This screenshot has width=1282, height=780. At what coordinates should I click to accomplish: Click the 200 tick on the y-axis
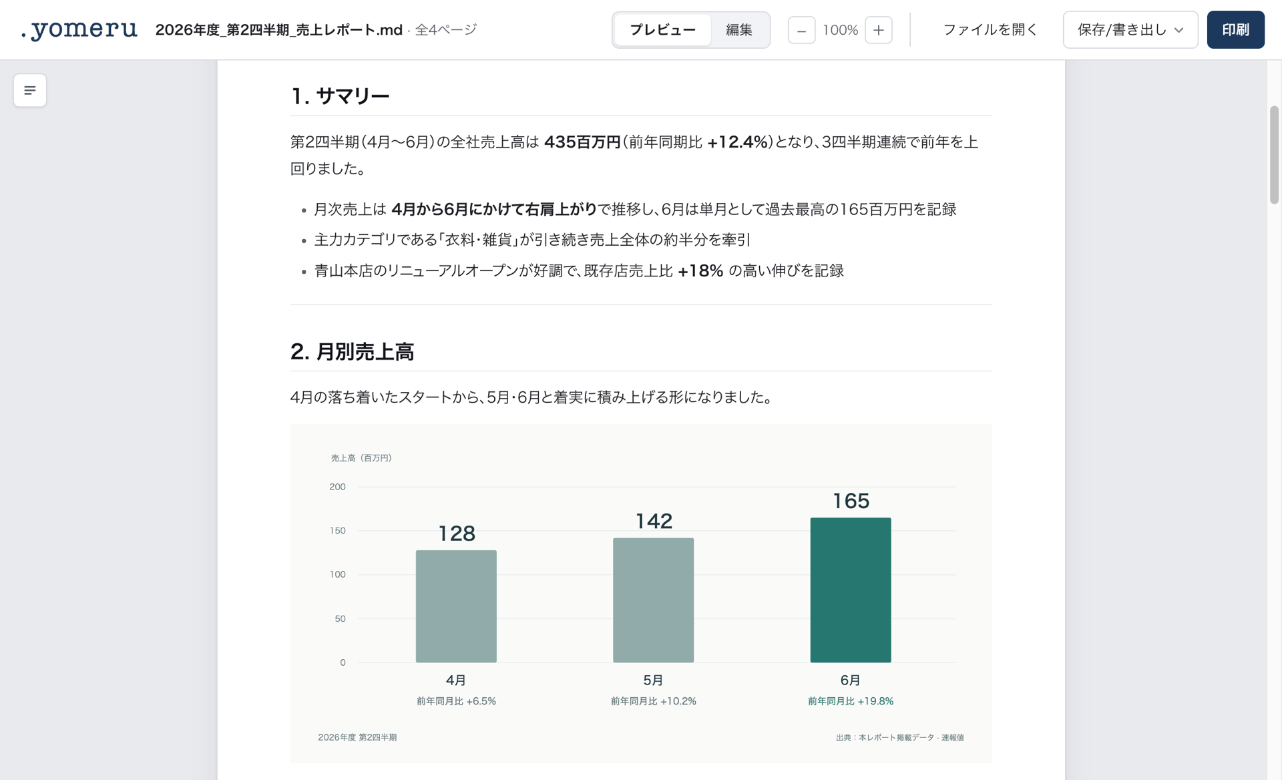click(x=337, y=487)
